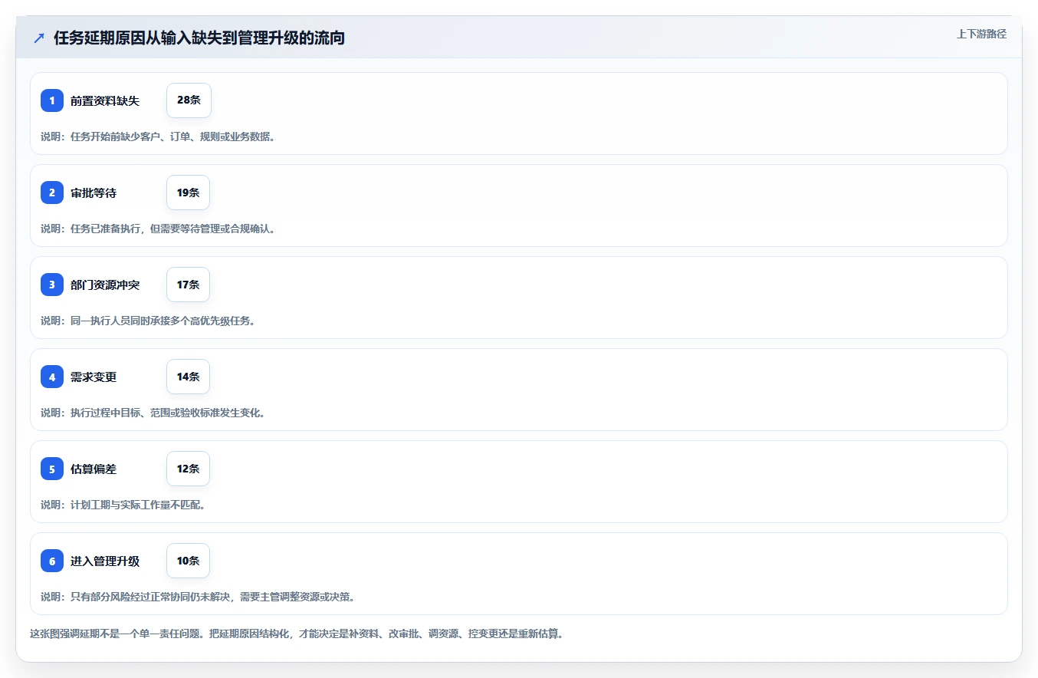Select the 10条 count pill

click(x=188, y=561)
